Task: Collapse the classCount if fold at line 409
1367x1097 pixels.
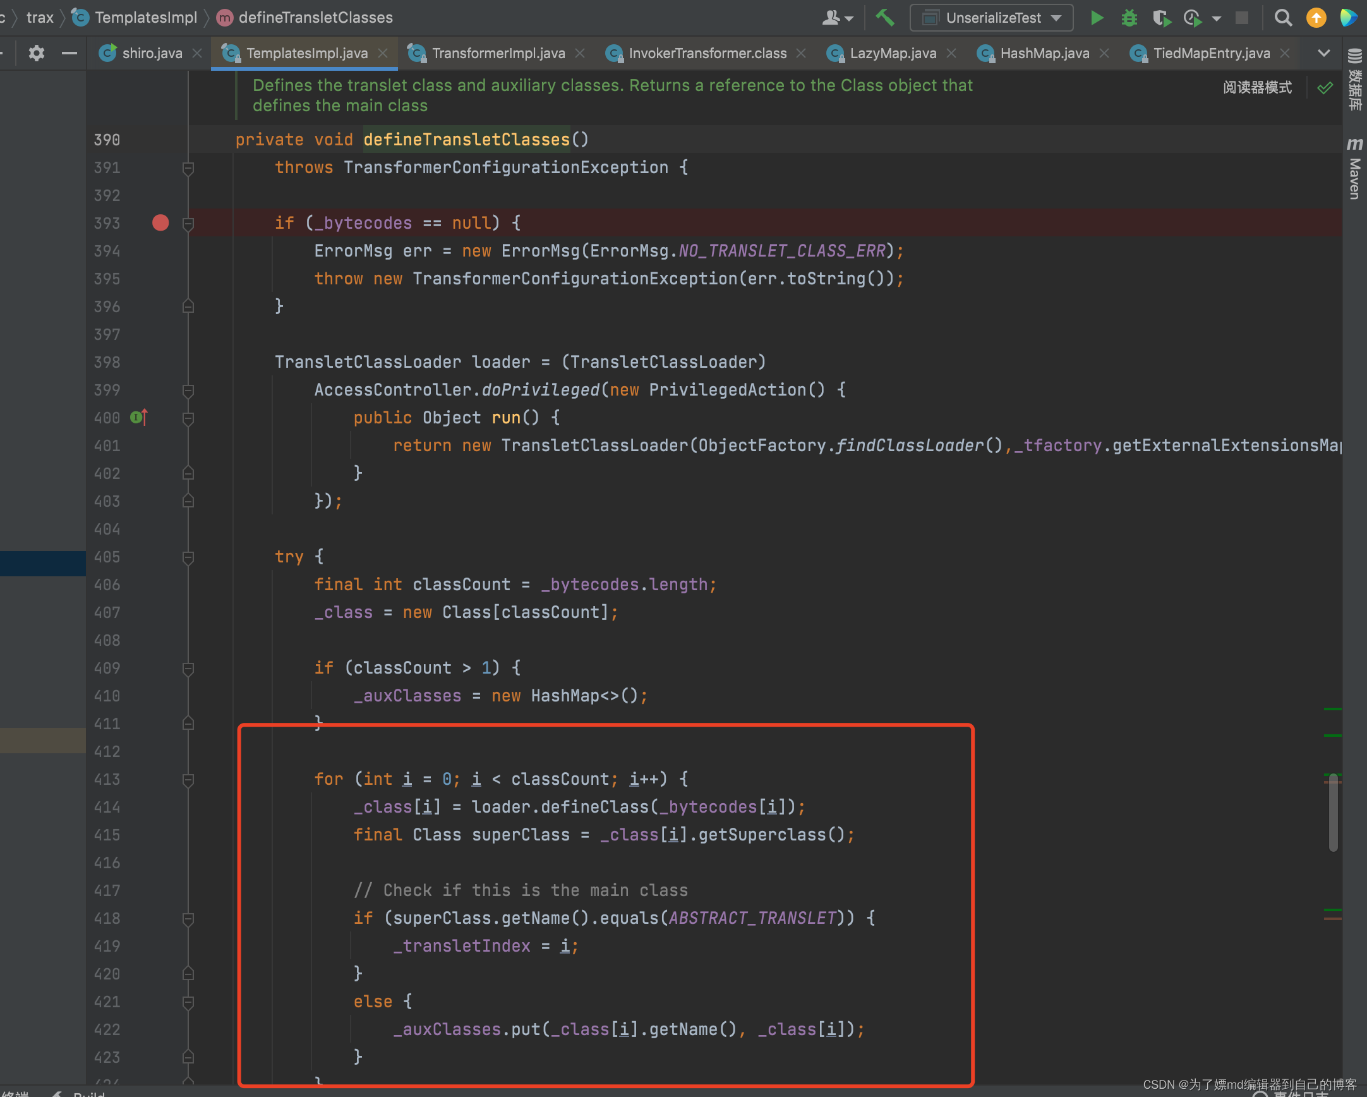Action: click(x=188, y=669)
